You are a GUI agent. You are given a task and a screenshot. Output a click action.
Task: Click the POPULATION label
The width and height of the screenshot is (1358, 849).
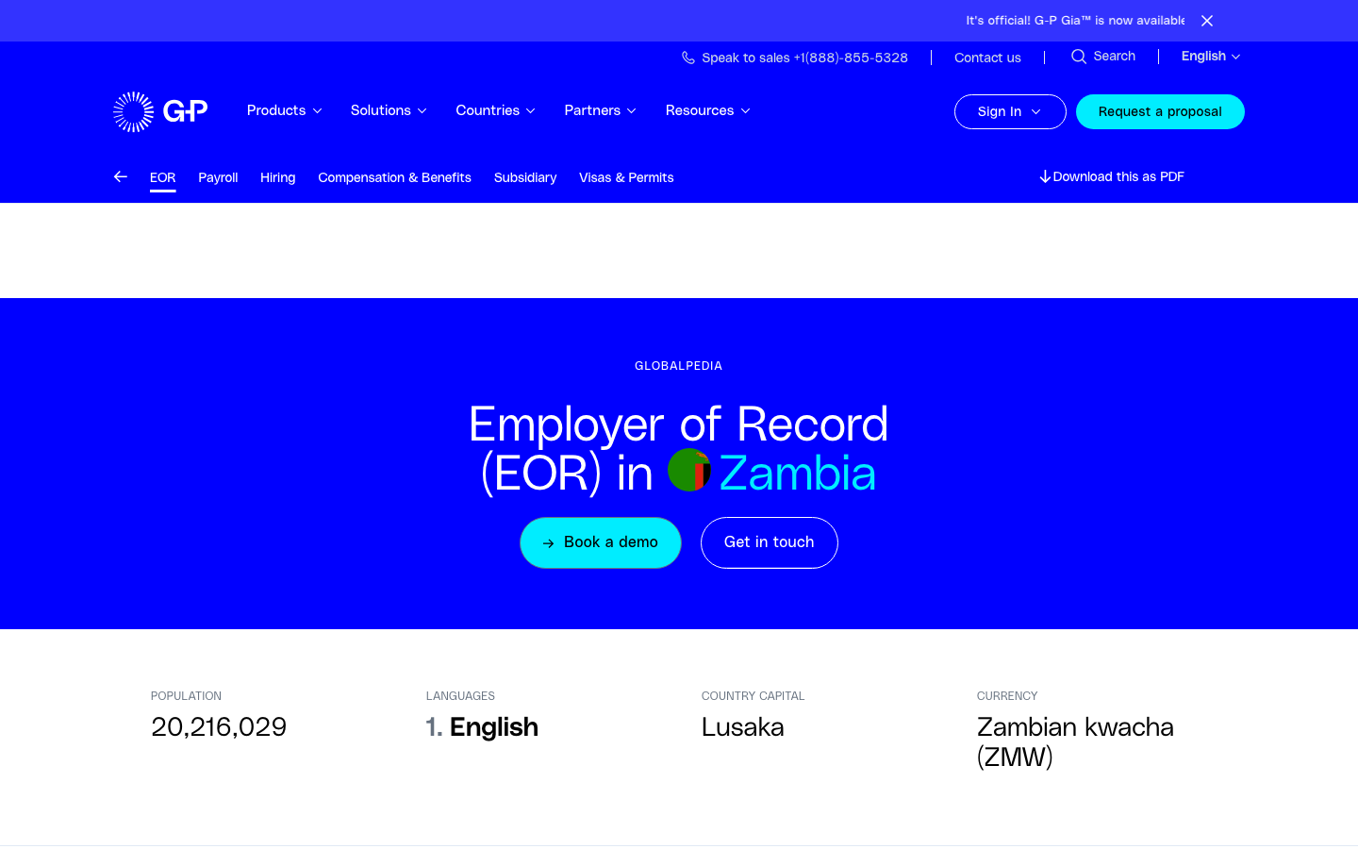[187, 696]
